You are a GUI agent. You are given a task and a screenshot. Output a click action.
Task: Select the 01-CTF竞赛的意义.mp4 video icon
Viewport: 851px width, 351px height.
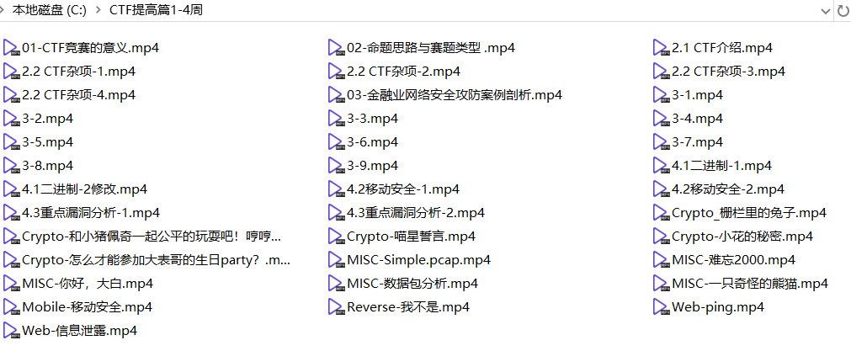point(12,48)
